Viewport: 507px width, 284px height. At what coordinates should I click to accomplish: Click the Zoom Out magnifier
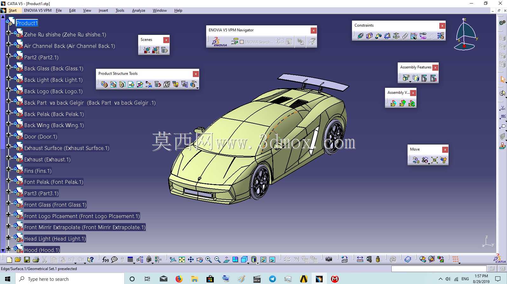[x=217, y=260]
